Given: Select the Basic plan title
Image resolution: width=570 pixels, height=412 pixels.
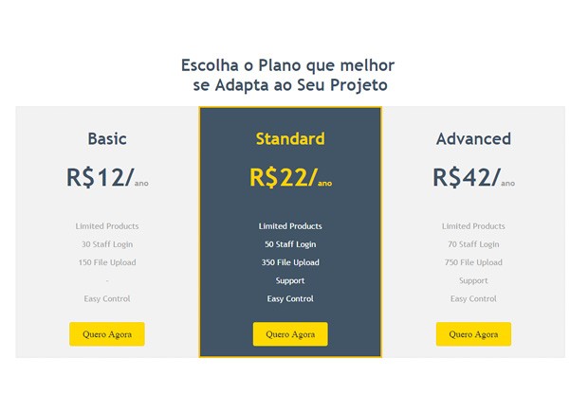Looking at the screenshot, I should 107,139.
